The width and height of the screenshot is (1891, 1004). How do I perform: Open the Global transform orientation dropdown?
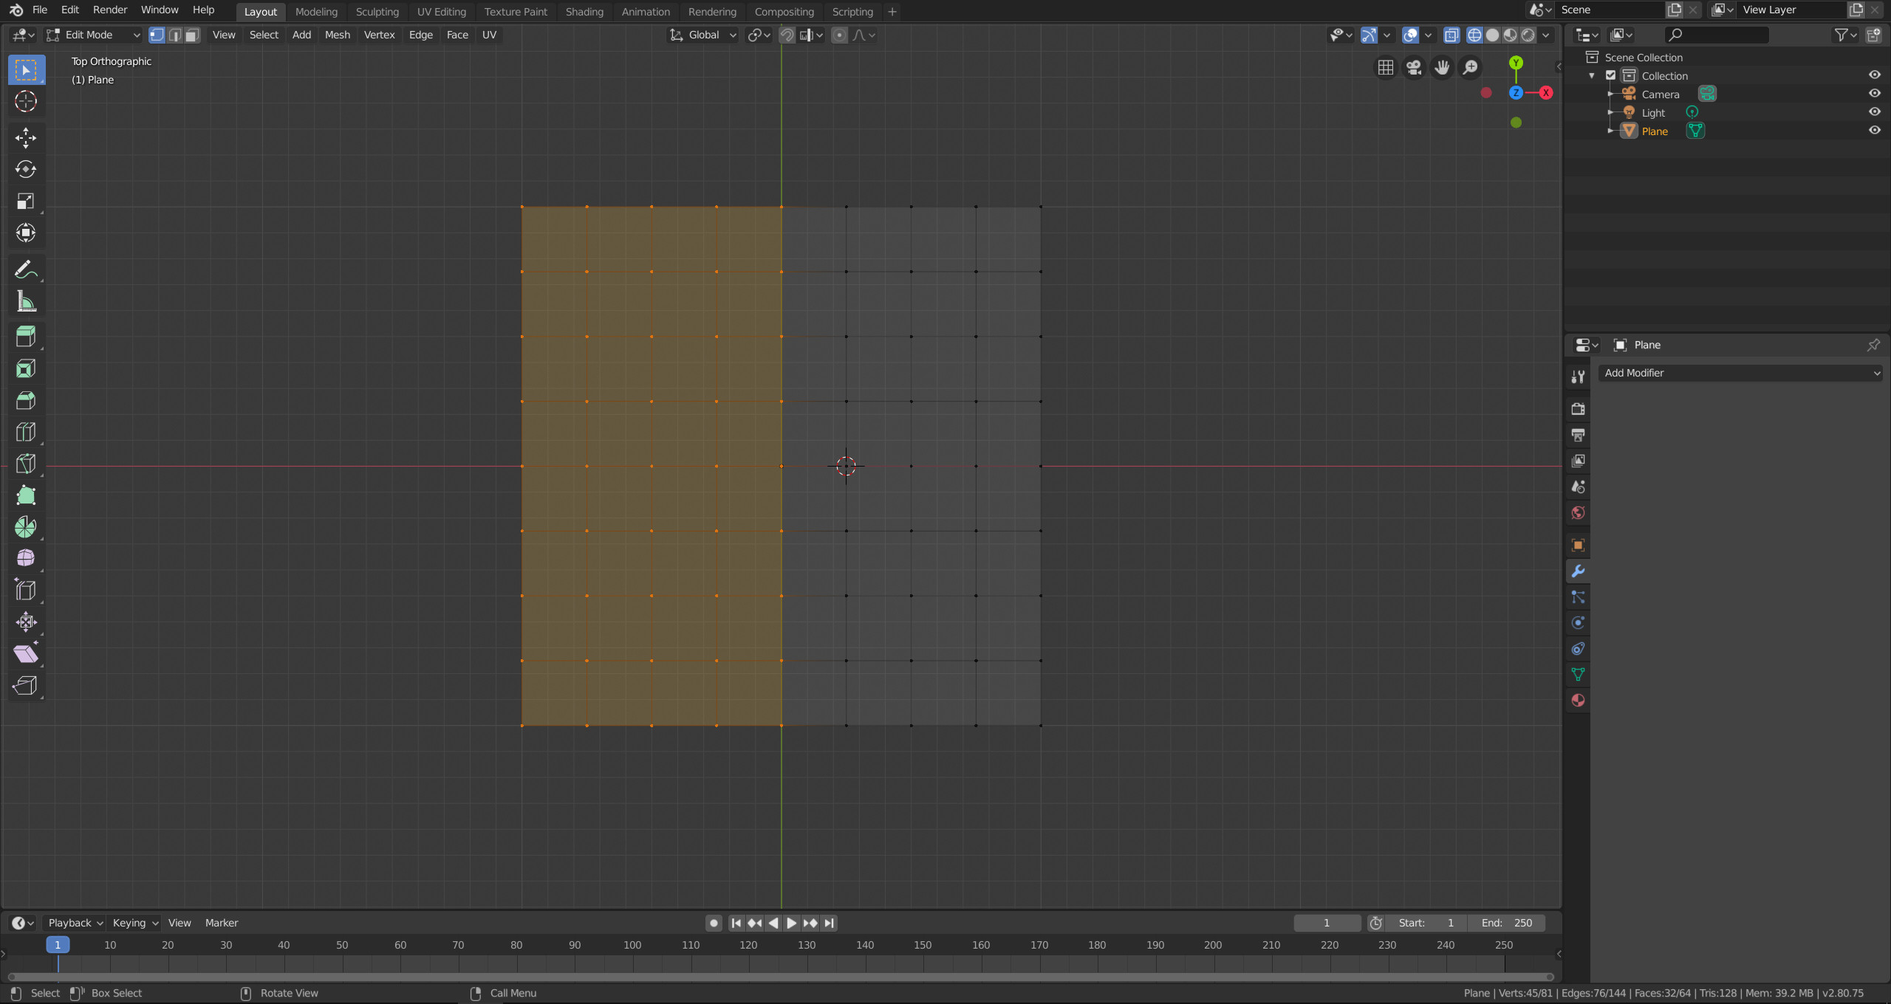pyautogui.click(x=711, y=34)
